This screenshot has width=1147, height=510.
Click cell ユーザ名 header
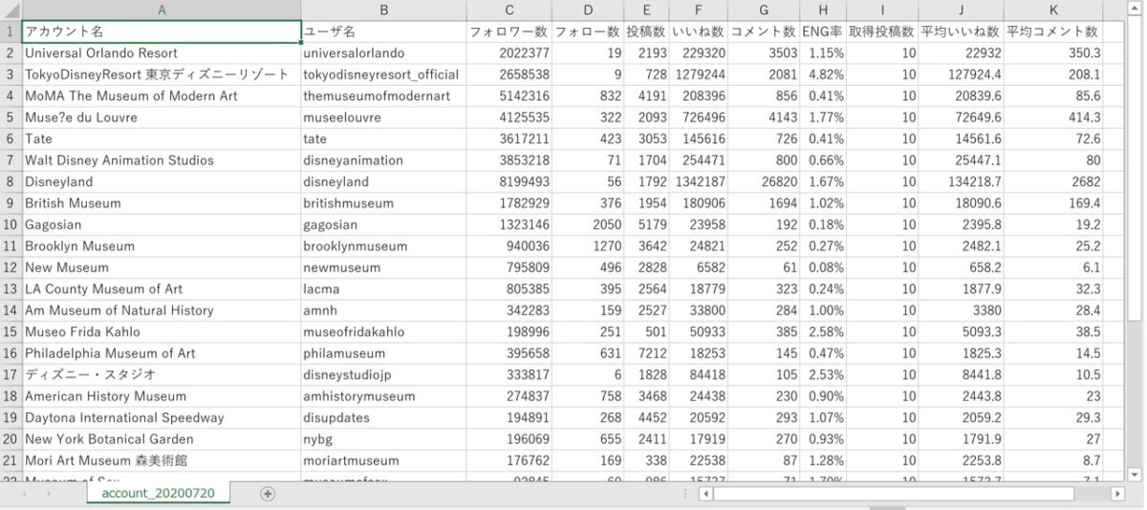point(383,32)
